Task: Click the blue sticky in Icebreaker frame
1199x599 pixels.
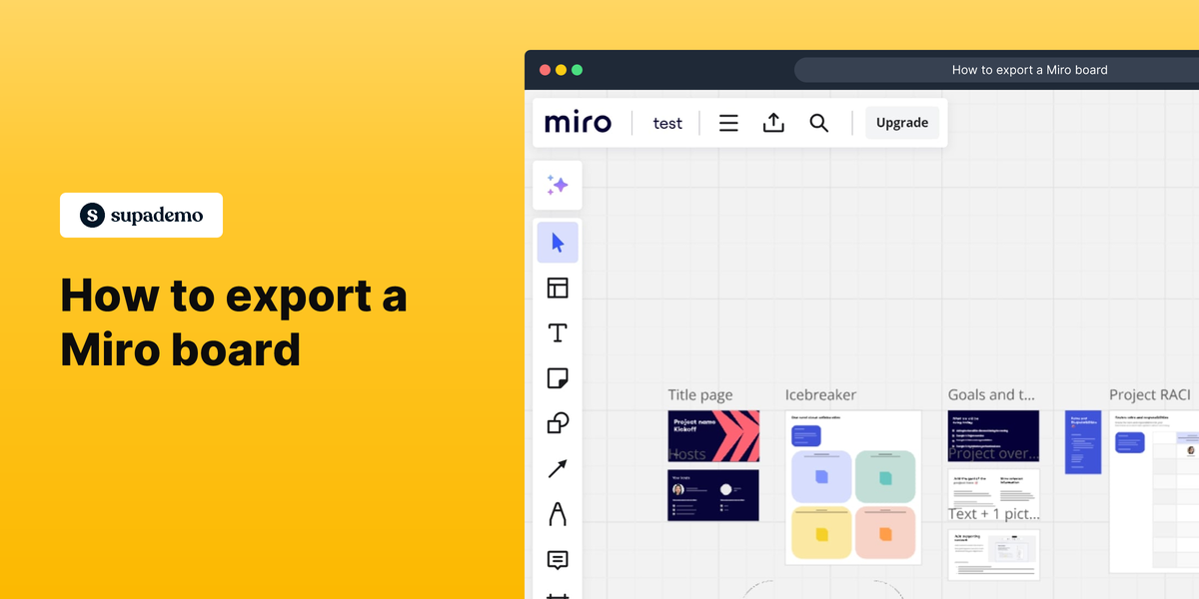Action: (x=821, y=477)
